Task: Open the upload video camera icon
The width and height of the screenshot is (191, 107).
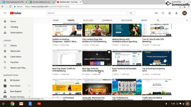Action: click(x=156, y=13)
